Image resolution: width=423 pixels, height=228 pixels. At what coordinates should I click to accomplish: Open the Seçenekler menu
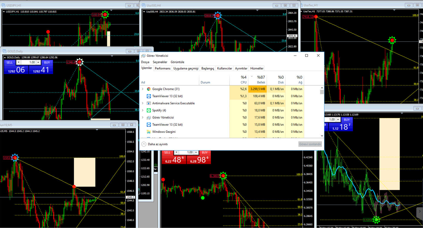(x=160, y=62)
